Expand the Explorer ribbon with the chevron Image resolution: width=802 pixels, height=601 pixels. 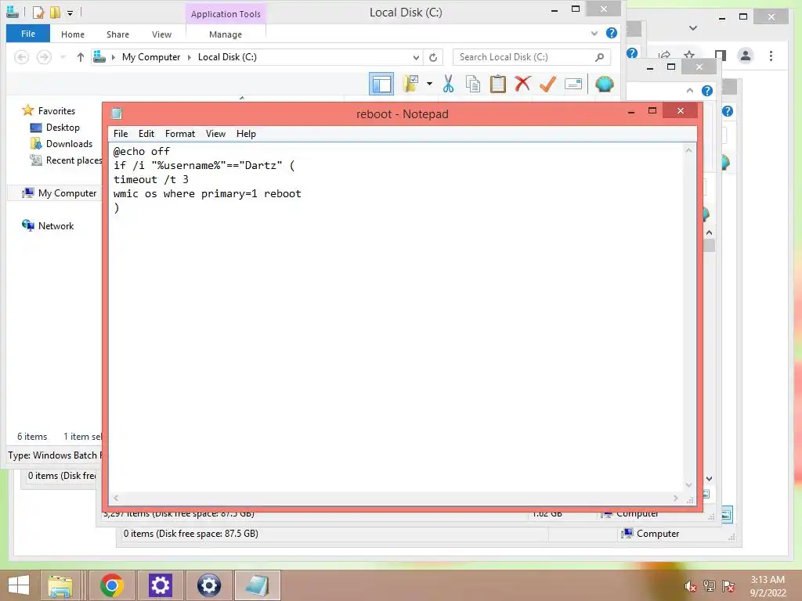pyautogui.click(x=594, y=33)
